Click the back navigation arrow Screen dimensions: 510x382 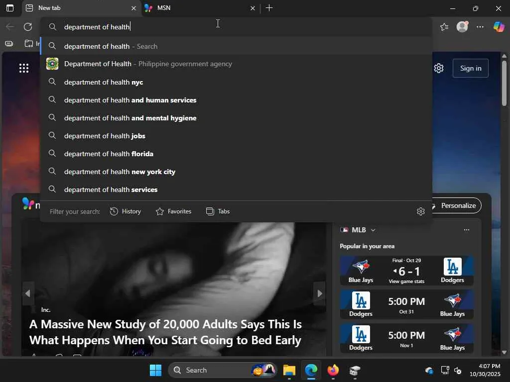[10, 27]
